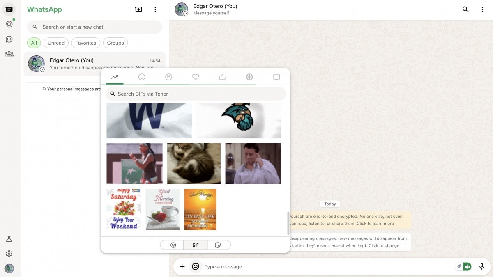Select the heart love GIF category

[x=196, y=77]
